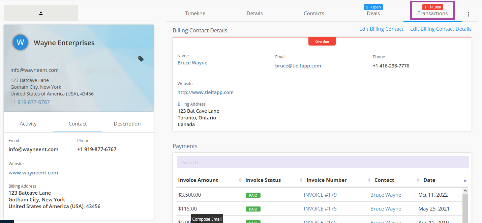
Task: Click www.wayneent.com website link
Action: pos(33,173)
